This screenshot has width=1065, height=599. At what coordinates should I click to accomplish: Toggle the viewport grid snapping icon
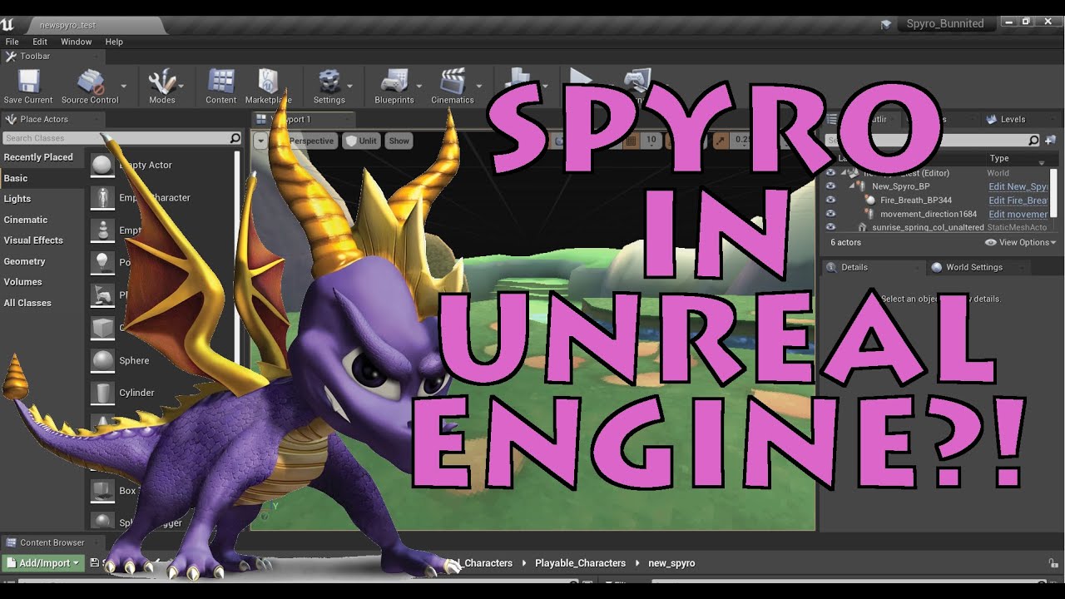pos(631,141)
